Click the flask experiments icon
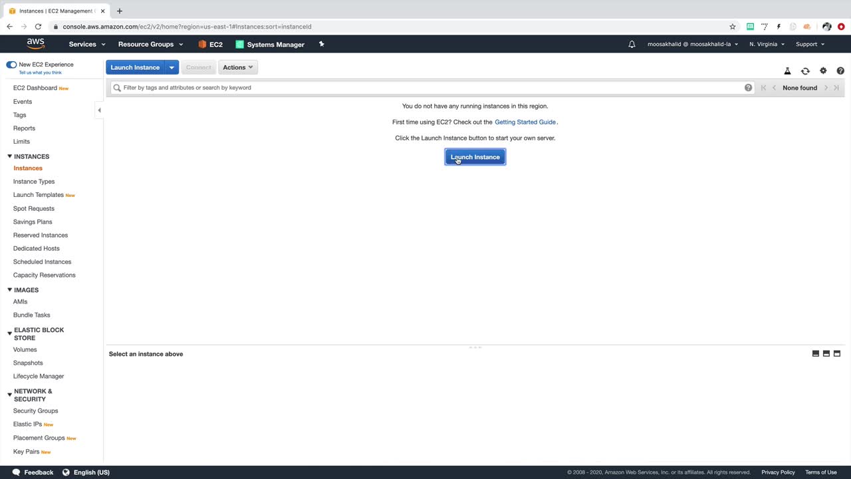851x479 pixels. [x=787, y=71]
